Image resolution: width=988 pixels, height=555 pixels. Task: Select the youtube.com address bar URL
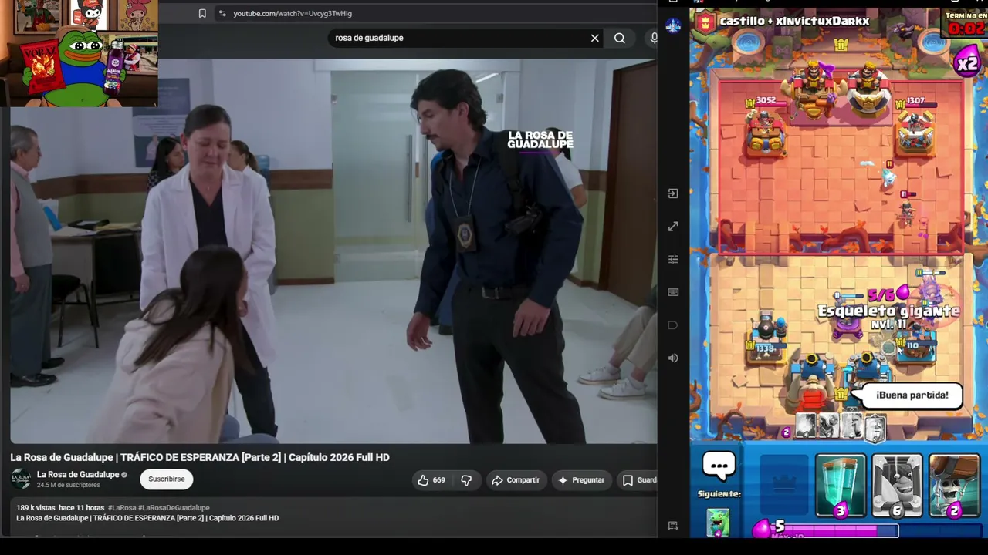point(293,13)
